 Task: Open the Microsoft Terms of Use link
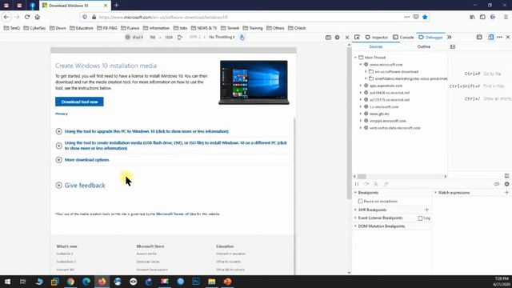[176, 214]
